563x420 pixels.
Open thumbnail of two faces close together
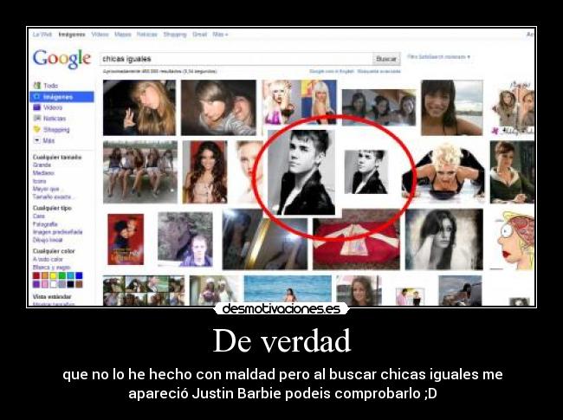click(218, 107)
